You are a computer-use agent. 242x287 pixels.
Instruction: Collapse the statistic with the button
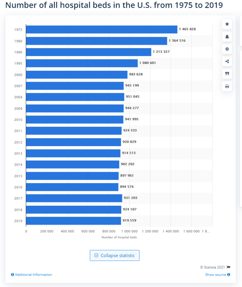115,255
